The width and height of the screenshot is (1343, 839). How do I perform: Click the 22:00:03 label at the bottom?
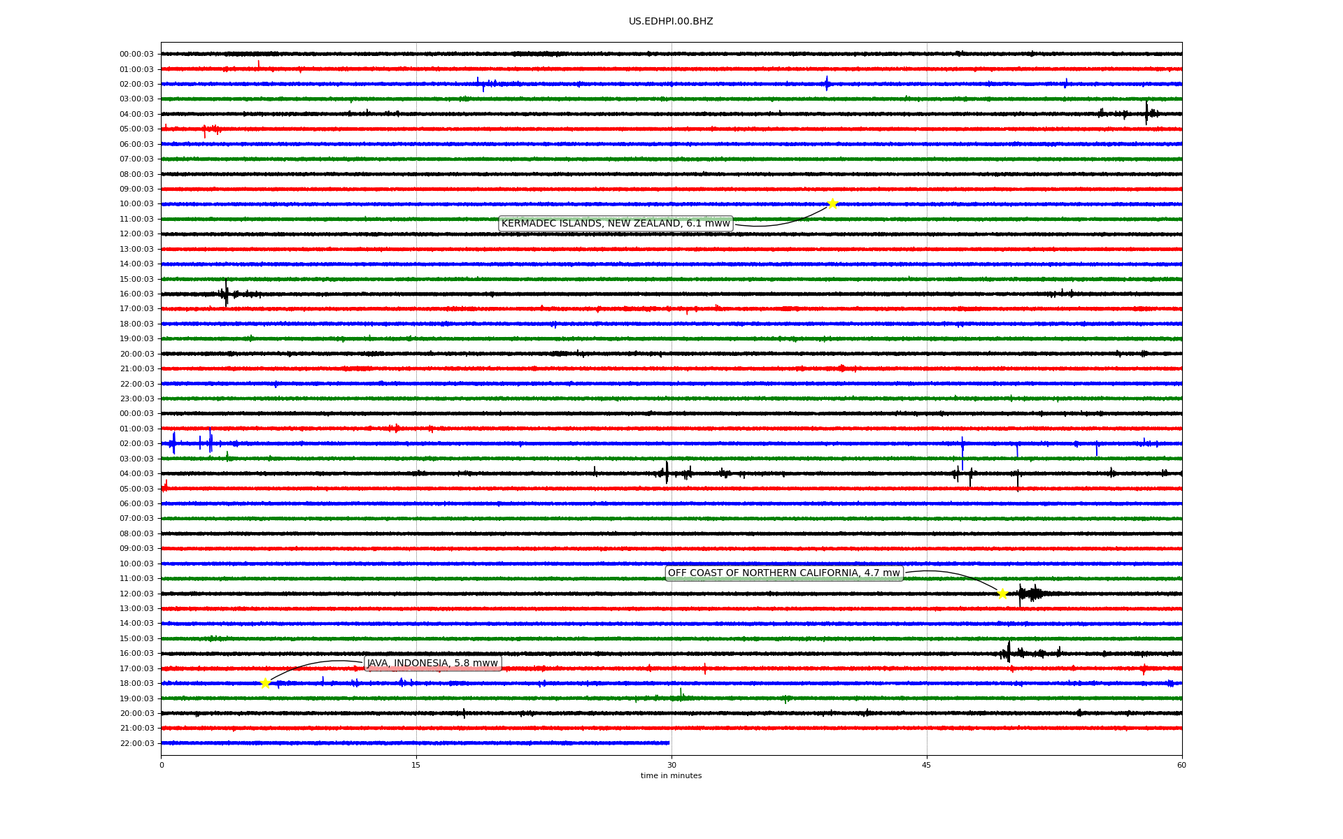pyautogui.click(x=136, y=743)
